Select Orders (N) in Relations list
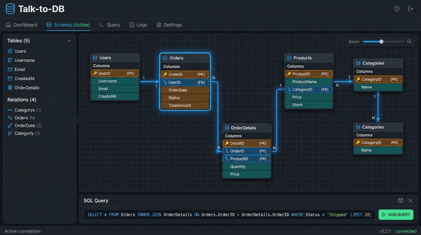 pos(25,118)
